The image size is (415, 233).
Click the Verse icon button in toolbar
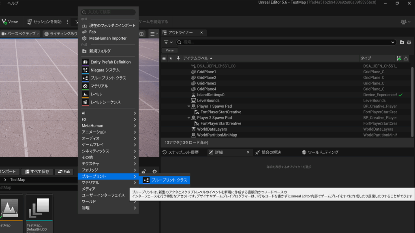[10, 22]
